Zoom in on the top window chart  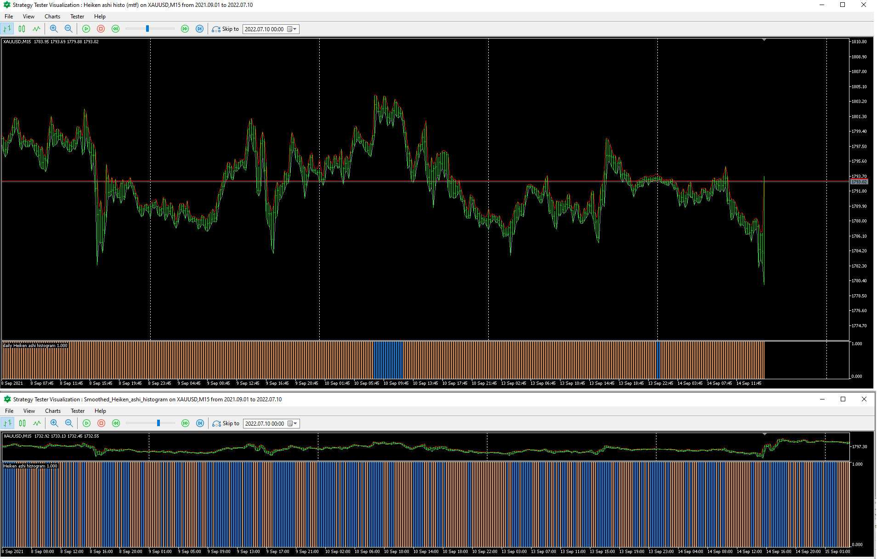pos(54,29)
